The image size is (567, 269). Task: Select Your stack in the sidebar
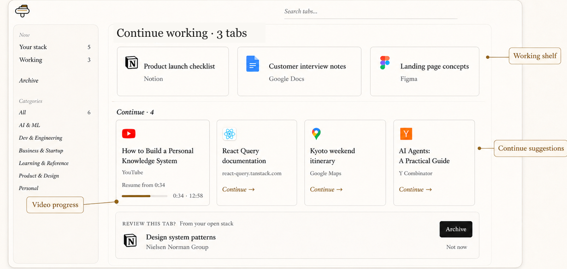55,47
